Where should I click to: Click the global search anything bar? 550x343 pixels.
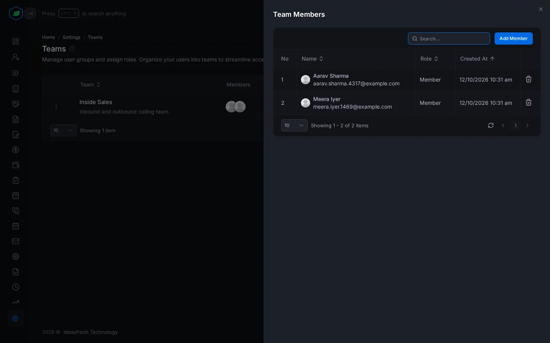[84, 13]
